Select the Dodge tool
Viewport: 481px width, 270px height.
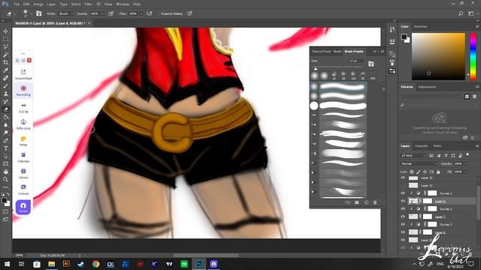pyautogui.click(x=5, y=133)
